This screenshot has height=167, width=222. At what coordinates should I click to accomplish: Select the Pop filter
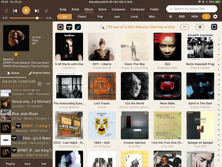pos(100,17)
